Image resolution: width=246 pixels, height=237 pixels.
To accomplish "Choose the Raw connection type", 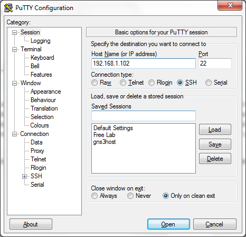I will click(x=94, y=83).
